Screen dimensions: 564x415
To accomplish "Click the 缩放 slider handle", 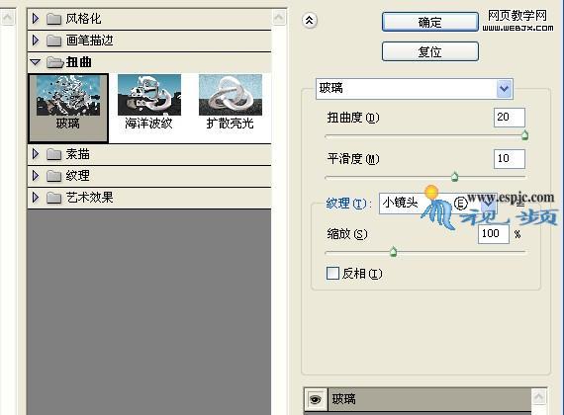I will pyautogui.click(x=394, y=252).
